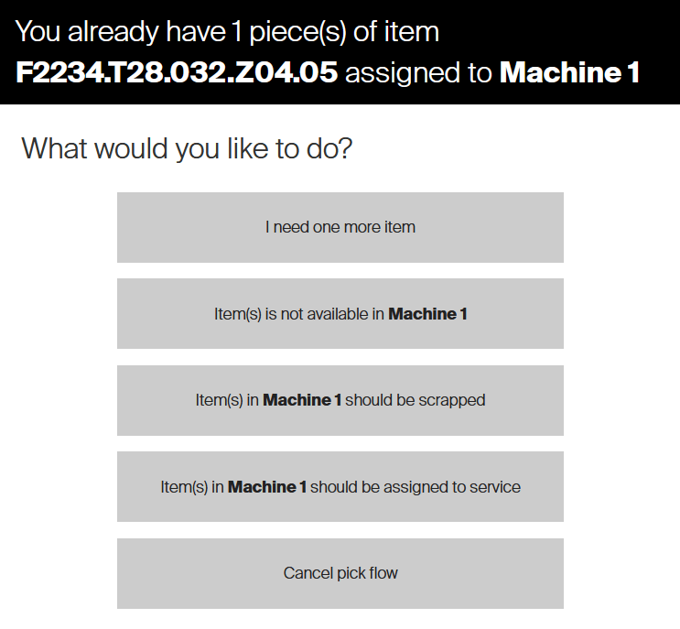Click "Item(s) in" text of the scrapped option

(227, 400)
